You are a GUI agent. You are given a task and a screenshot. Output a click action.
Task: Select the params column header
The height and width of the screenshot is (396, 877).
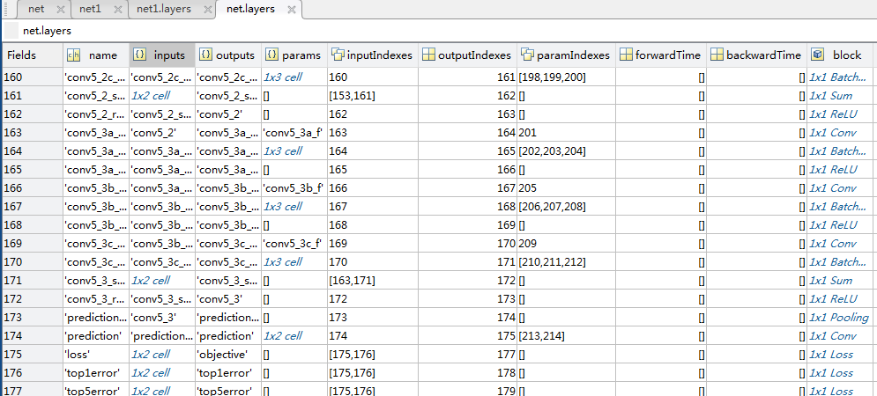point(294,55)
